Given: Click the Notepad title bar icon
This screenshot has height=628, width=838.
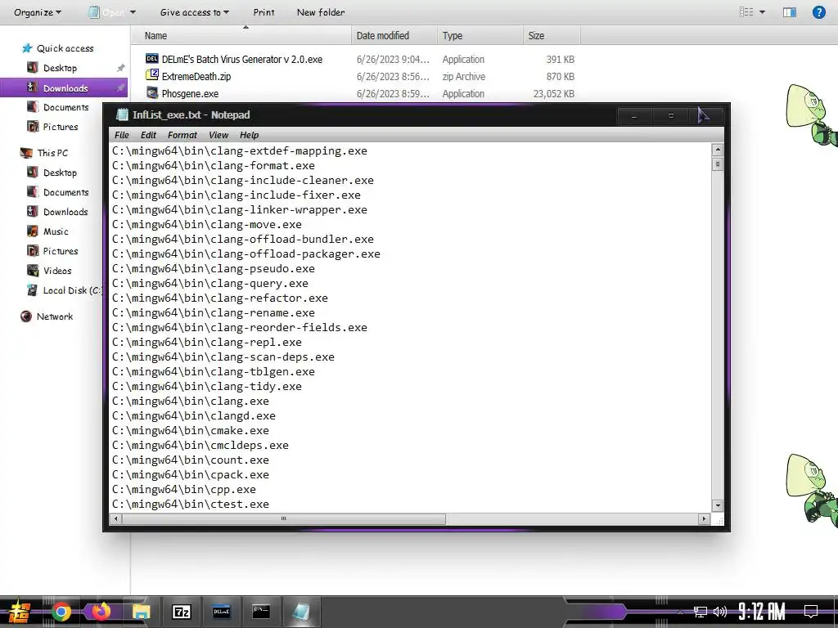Looking at the screenshot, I should pos(123,114).
